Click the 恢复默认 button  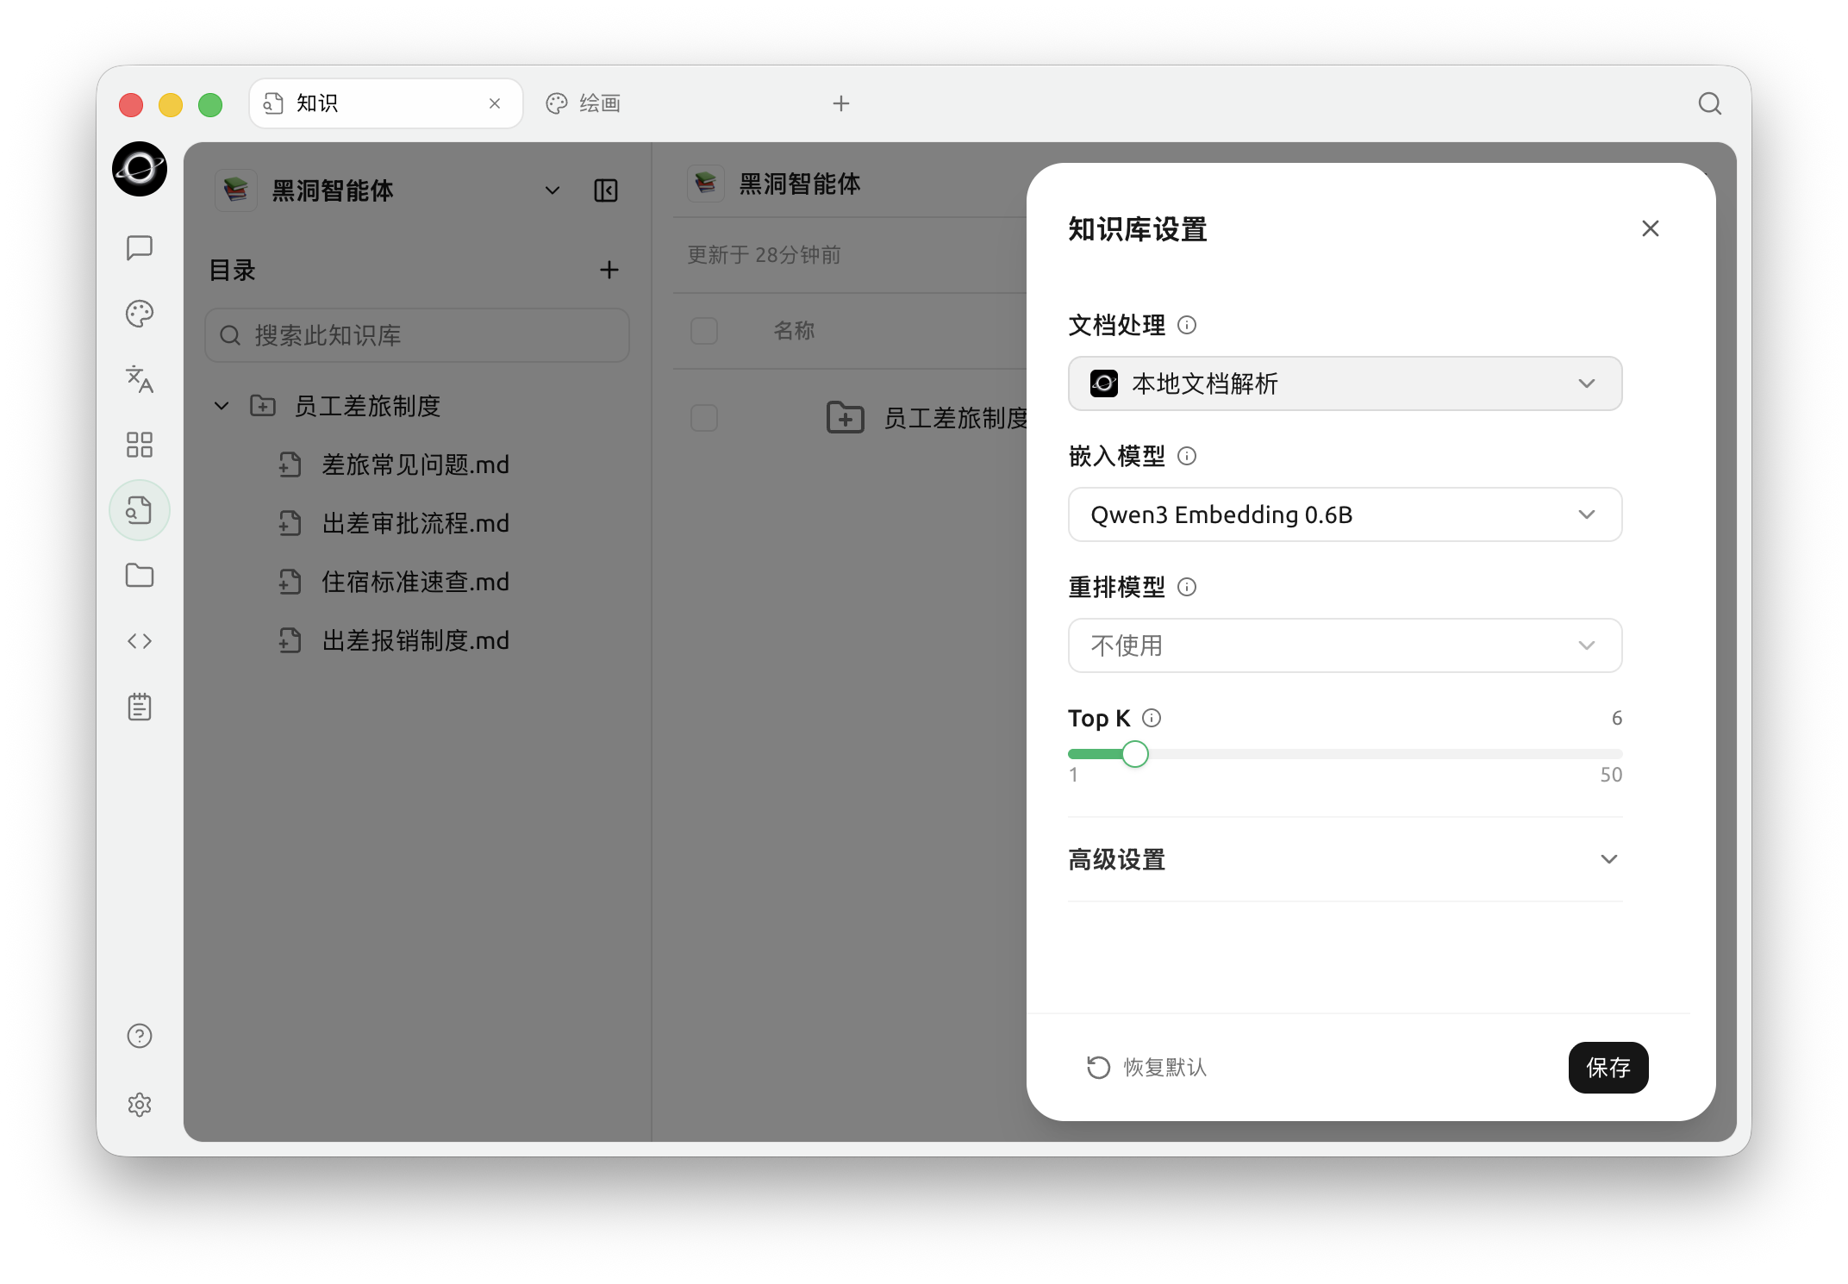point(1146,1068)
